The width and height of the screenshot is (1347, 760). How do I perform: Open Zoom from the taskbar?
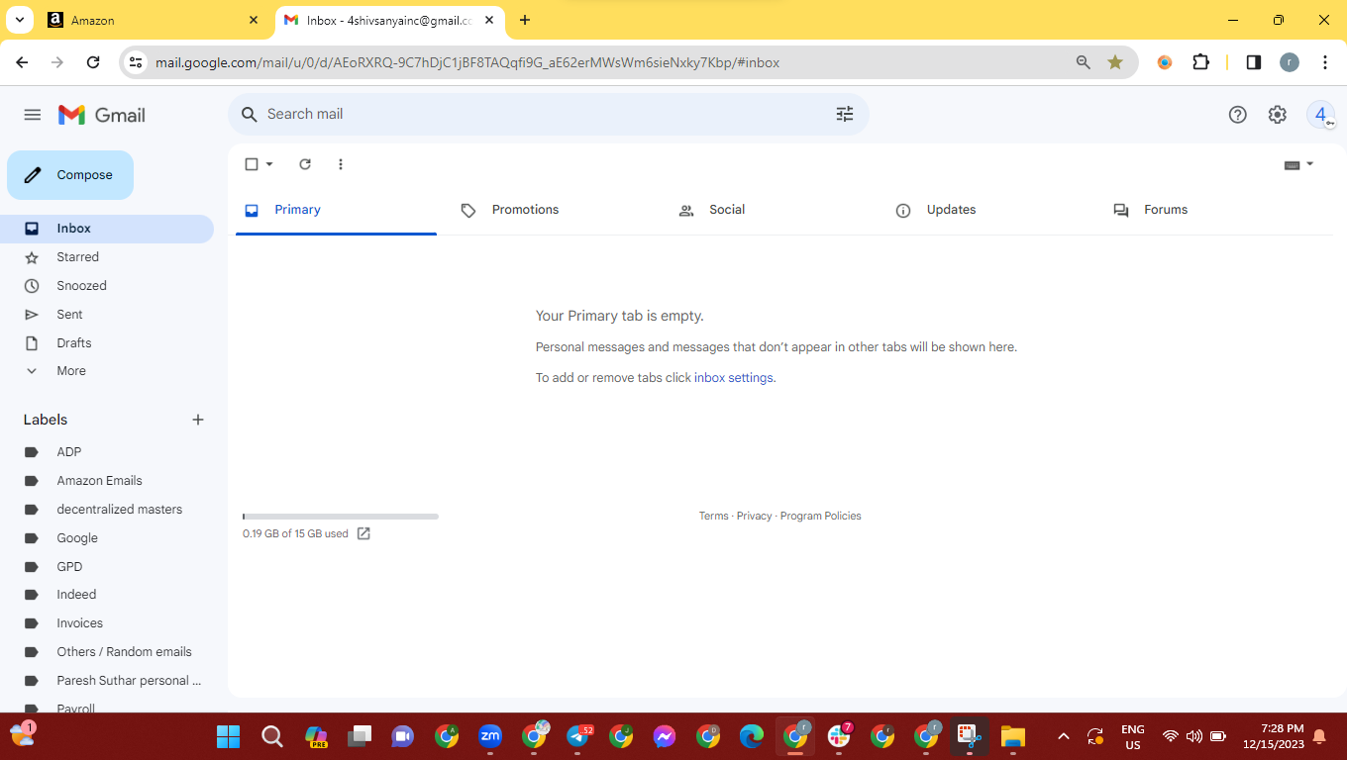coord(489,736)
